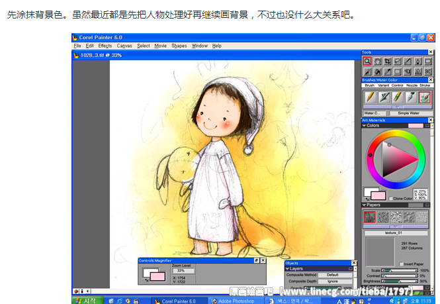
Task: Select the Lasso tool
Action: click(x=398, y=61)
